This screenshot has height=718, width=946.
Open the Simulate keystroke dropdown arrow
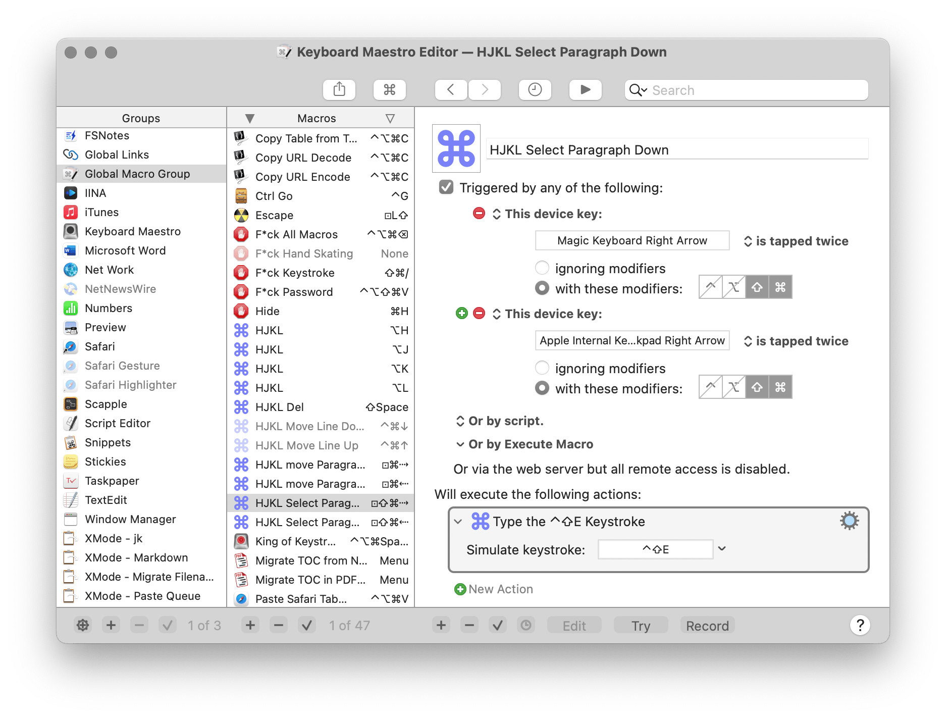722,548
